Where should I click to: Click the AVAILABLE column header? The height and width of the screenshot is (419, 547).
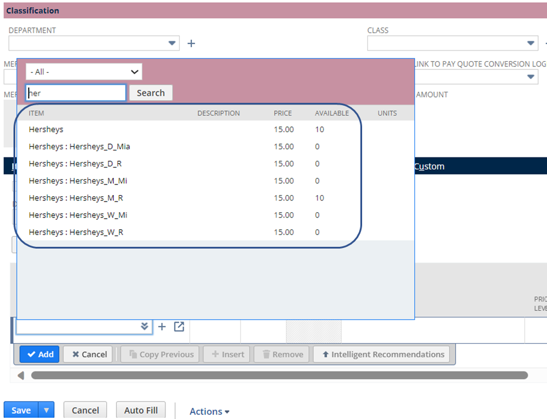[332, 113]
